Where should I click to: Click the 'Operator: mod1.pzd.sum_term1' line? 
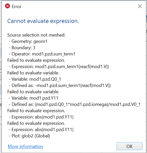(x=42, y=54)
